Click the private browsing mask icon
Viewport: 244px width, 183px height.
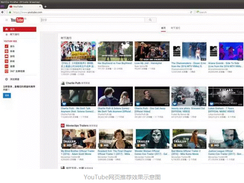point(2,7)
